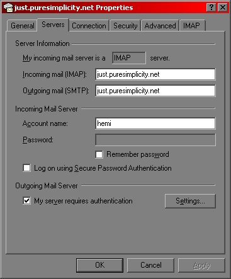The height and width of the screenshot is (279, 231).
Task: Select the Servers tab
Action: [53, 25]
